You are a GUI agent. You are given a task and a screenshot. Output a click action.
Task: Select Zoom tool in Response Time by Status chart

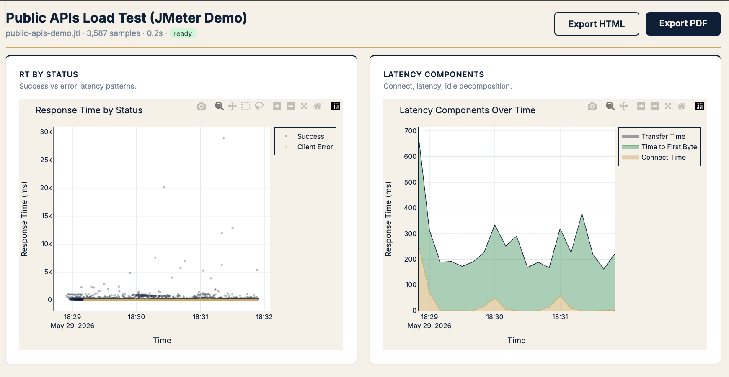pos(219,106)
